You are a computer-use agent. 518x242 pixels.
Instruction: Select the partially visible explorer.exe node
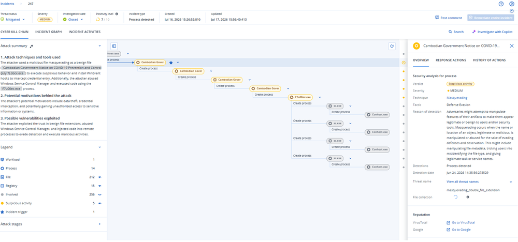click(114, 53)
